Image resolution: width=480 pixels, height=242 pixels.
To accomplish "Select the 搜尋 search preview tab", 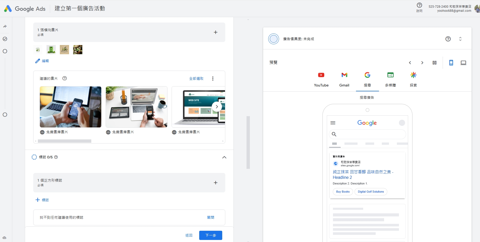I will pyautogui.click(x=367, y=80).
